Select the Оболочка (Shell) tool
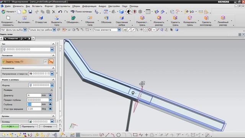This screenshot has width=245, height=138. pyautogui.click(x=106, y=20)
